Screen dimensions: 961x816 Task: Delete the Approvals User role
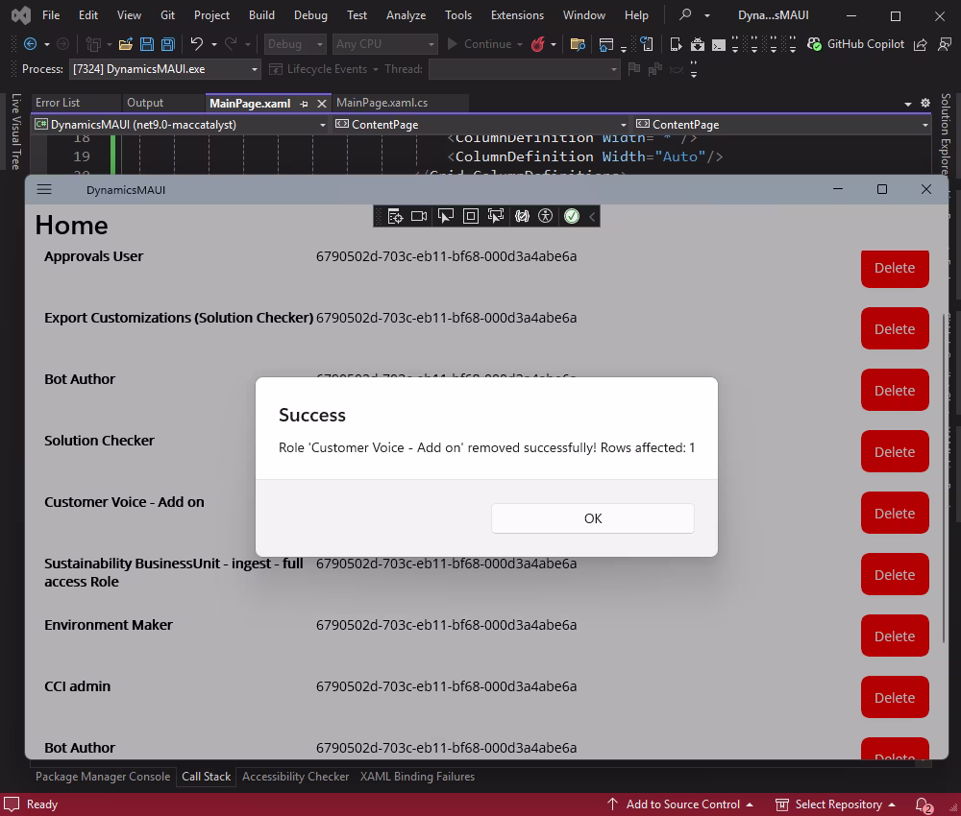pyautogui.click(x=895, y=268)
